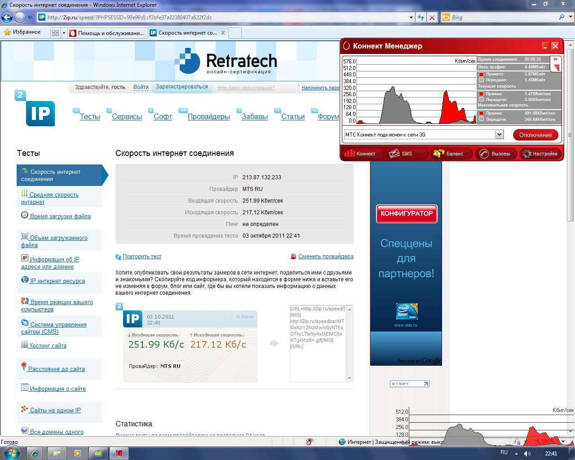Click the Сменить провайдера link
Viewport: 575px width, 460px height.
(326, 257)
